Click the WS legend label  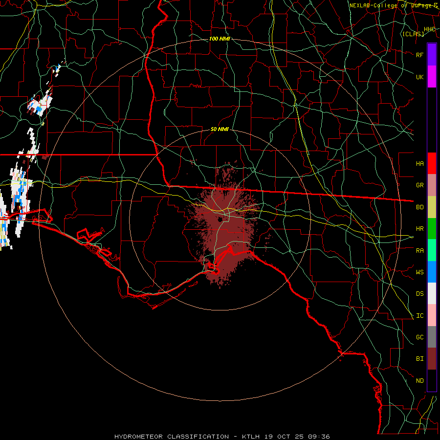[419, 272]
